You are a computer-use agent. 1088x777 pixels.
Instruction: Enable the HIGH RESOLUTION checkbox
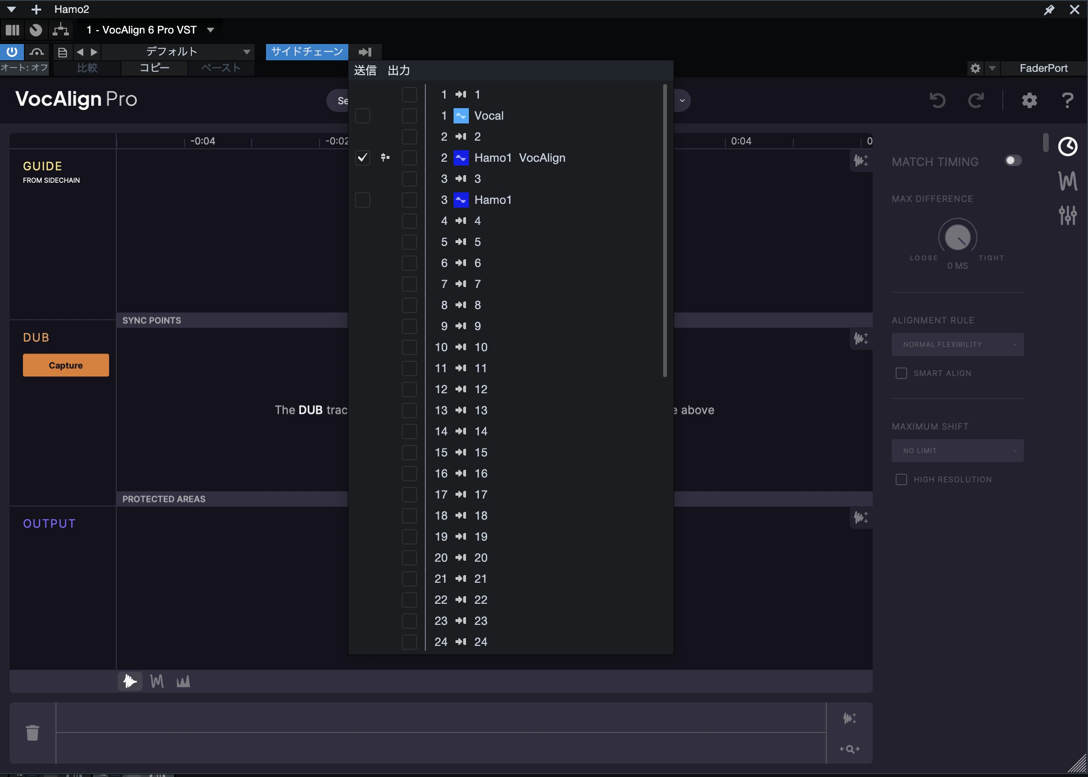[901, 479]
